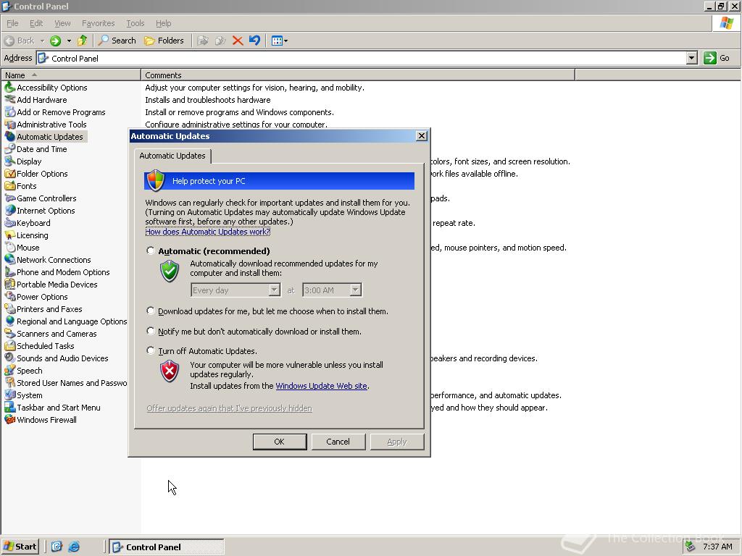Expand the Address bar dropdown arrow
This screenshot has width=742, height=556.
click(x=692, y=58)
